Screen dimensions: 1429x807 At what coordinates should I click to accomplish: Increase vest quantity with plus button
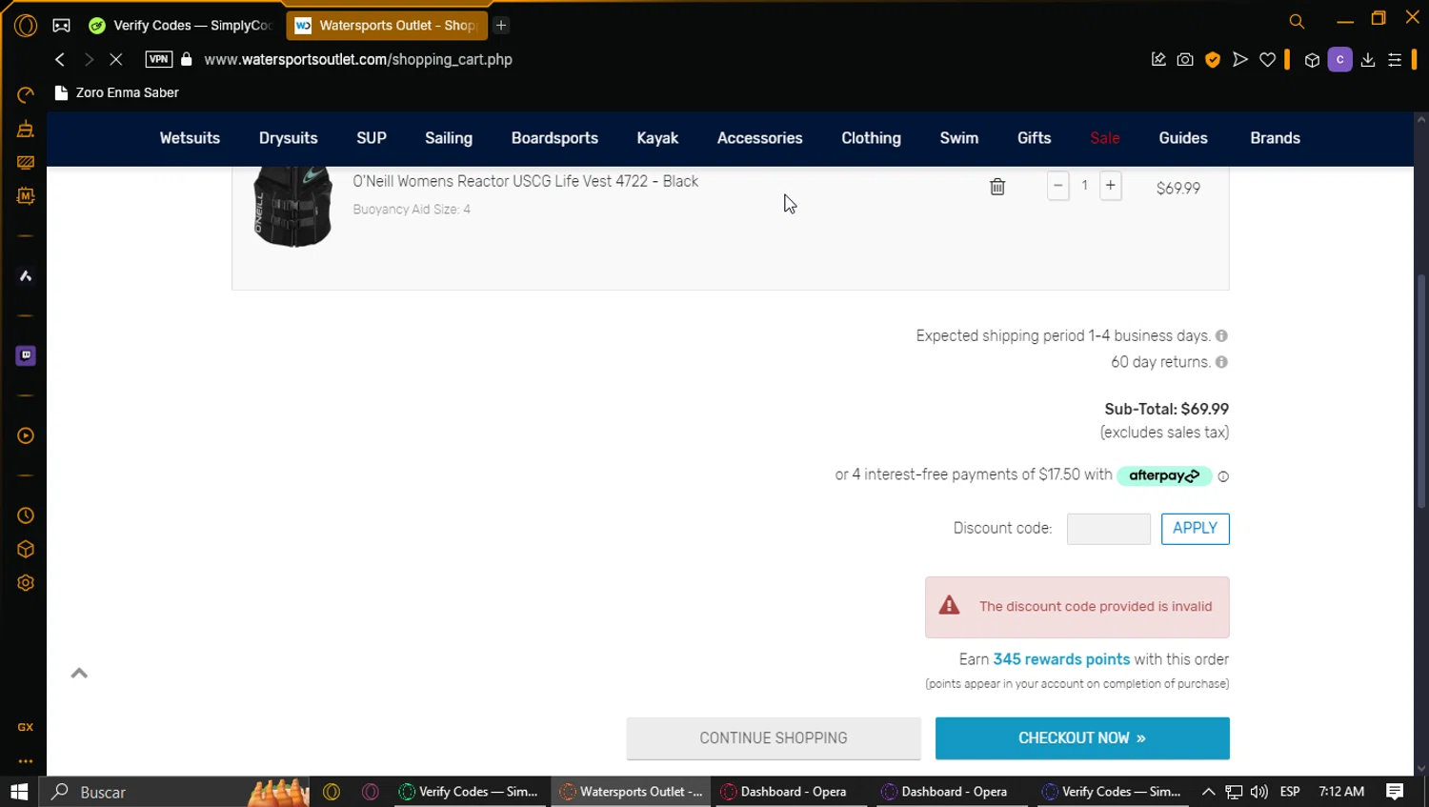1111,186
